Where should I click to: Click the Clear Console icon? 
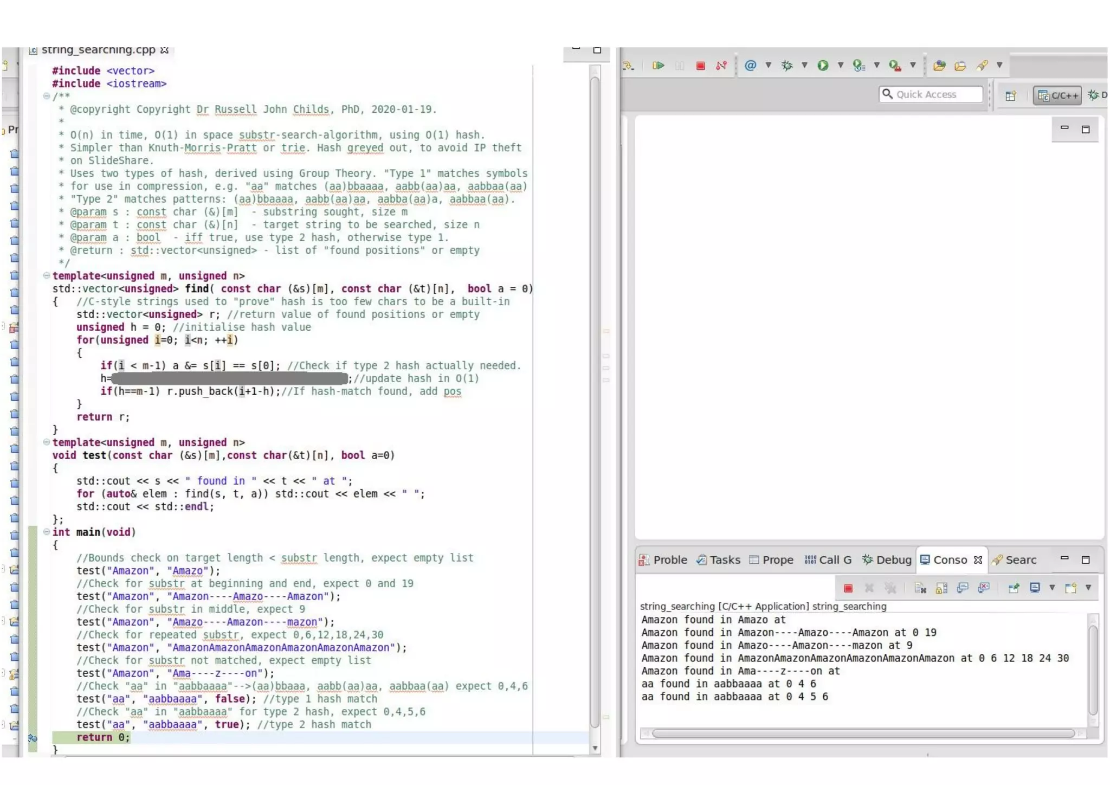[x=920, y=588]
